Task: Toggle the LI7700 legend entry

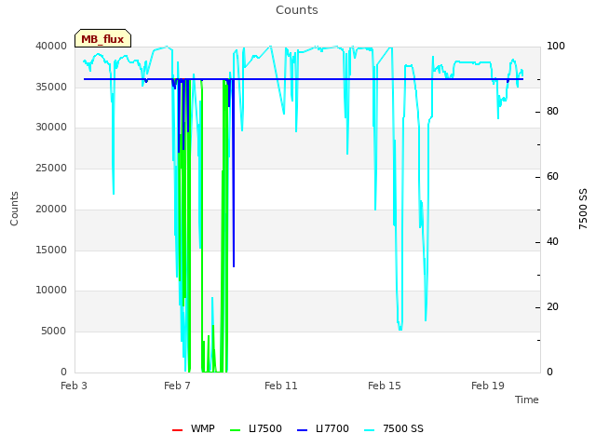Action: pyautogui.click(x=323, y=428)
